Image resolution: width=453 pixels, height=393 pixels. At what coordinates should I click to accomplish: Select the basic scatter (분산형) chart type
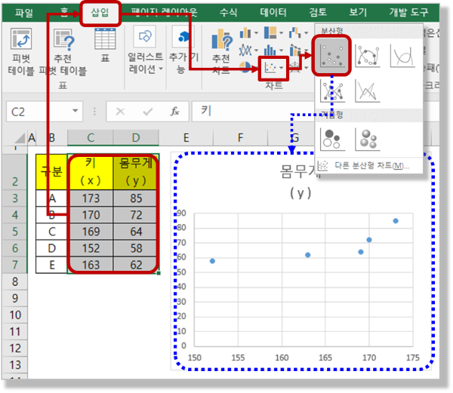(331, 56)
